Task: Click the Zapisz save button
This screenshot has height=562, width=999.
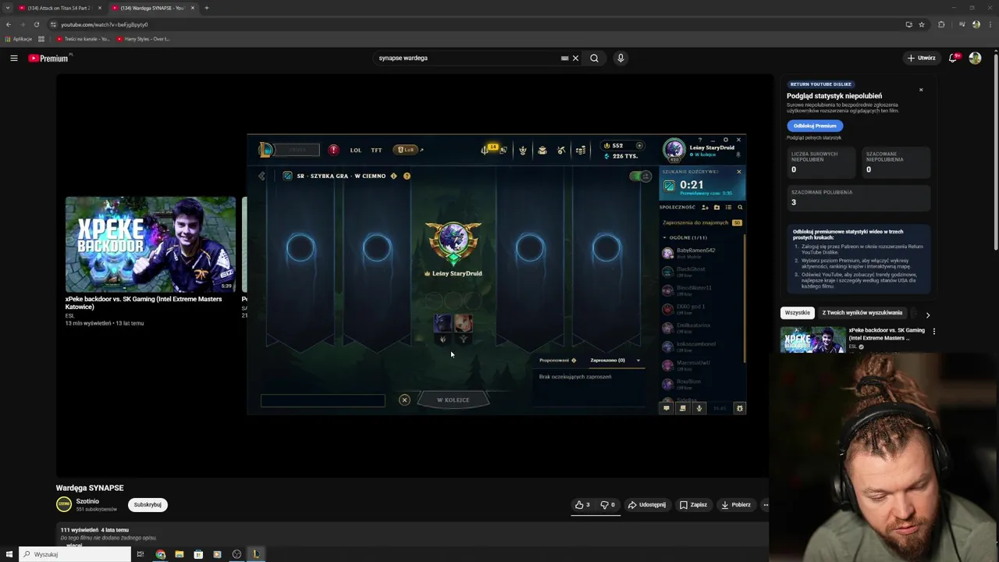Action: (x=693, y=505)
